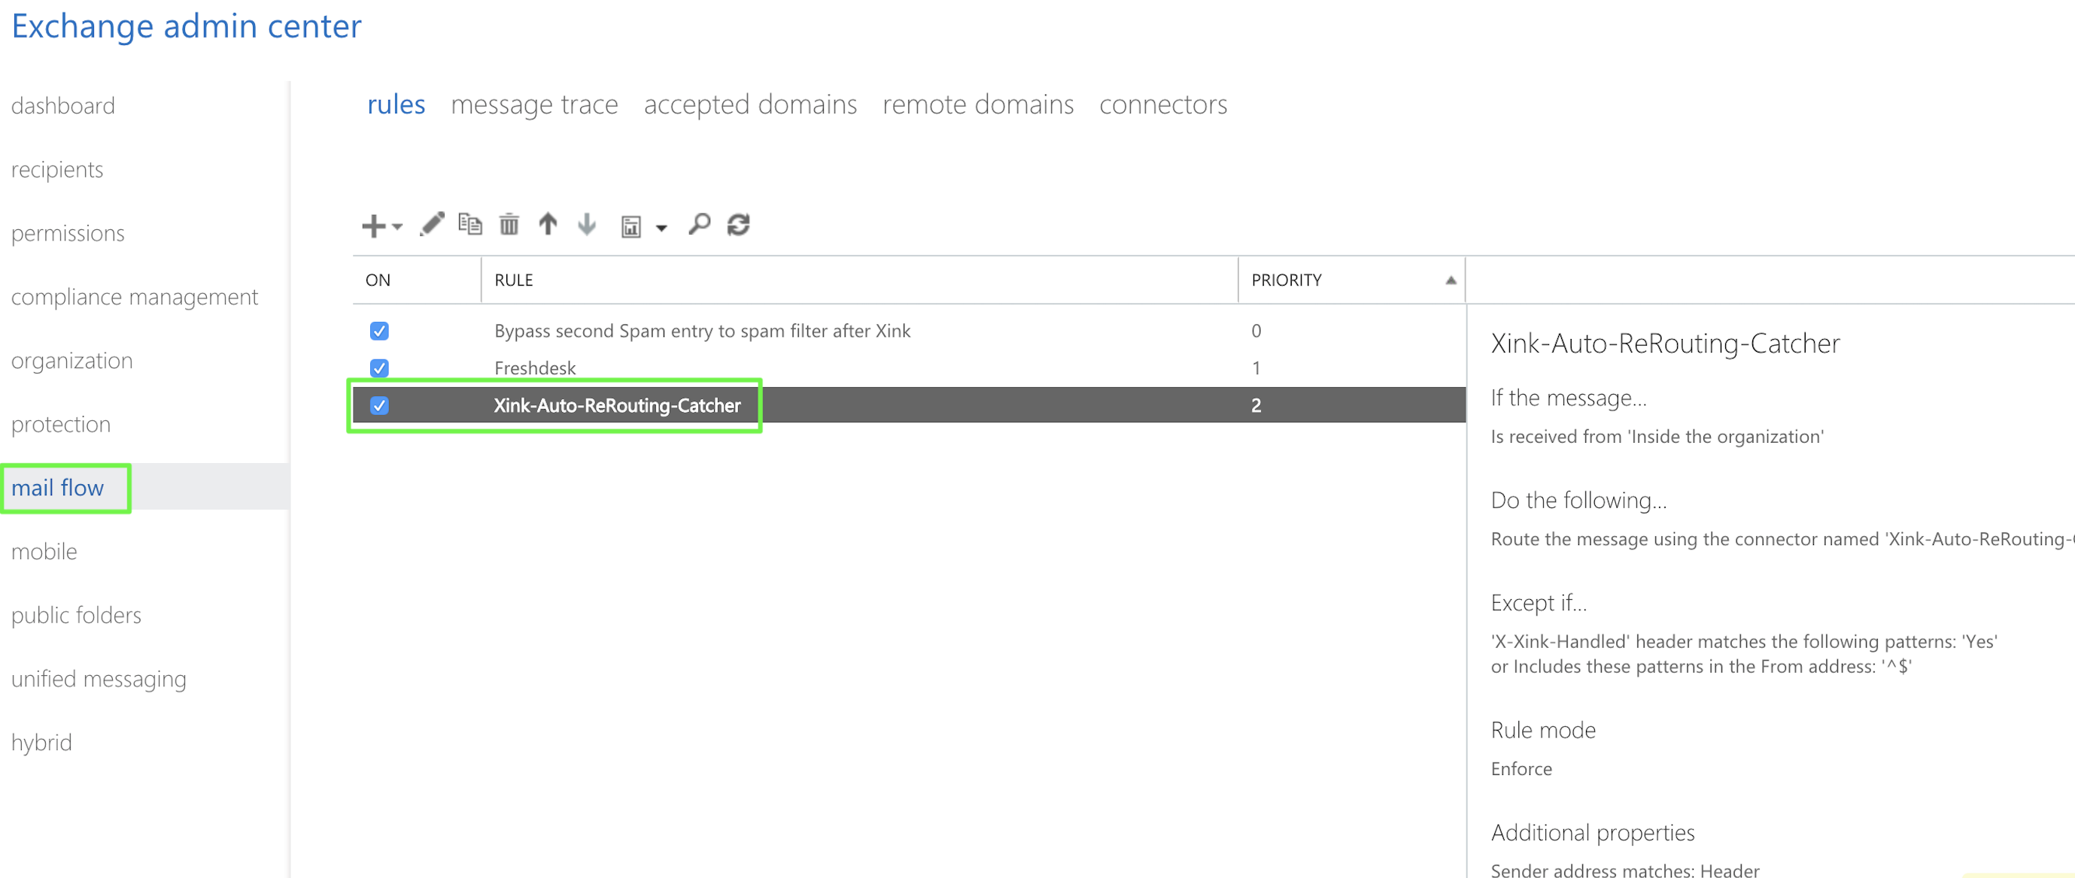
Task: Toggle sort arrow on the Priority column
Action: tap(1450, 280)
